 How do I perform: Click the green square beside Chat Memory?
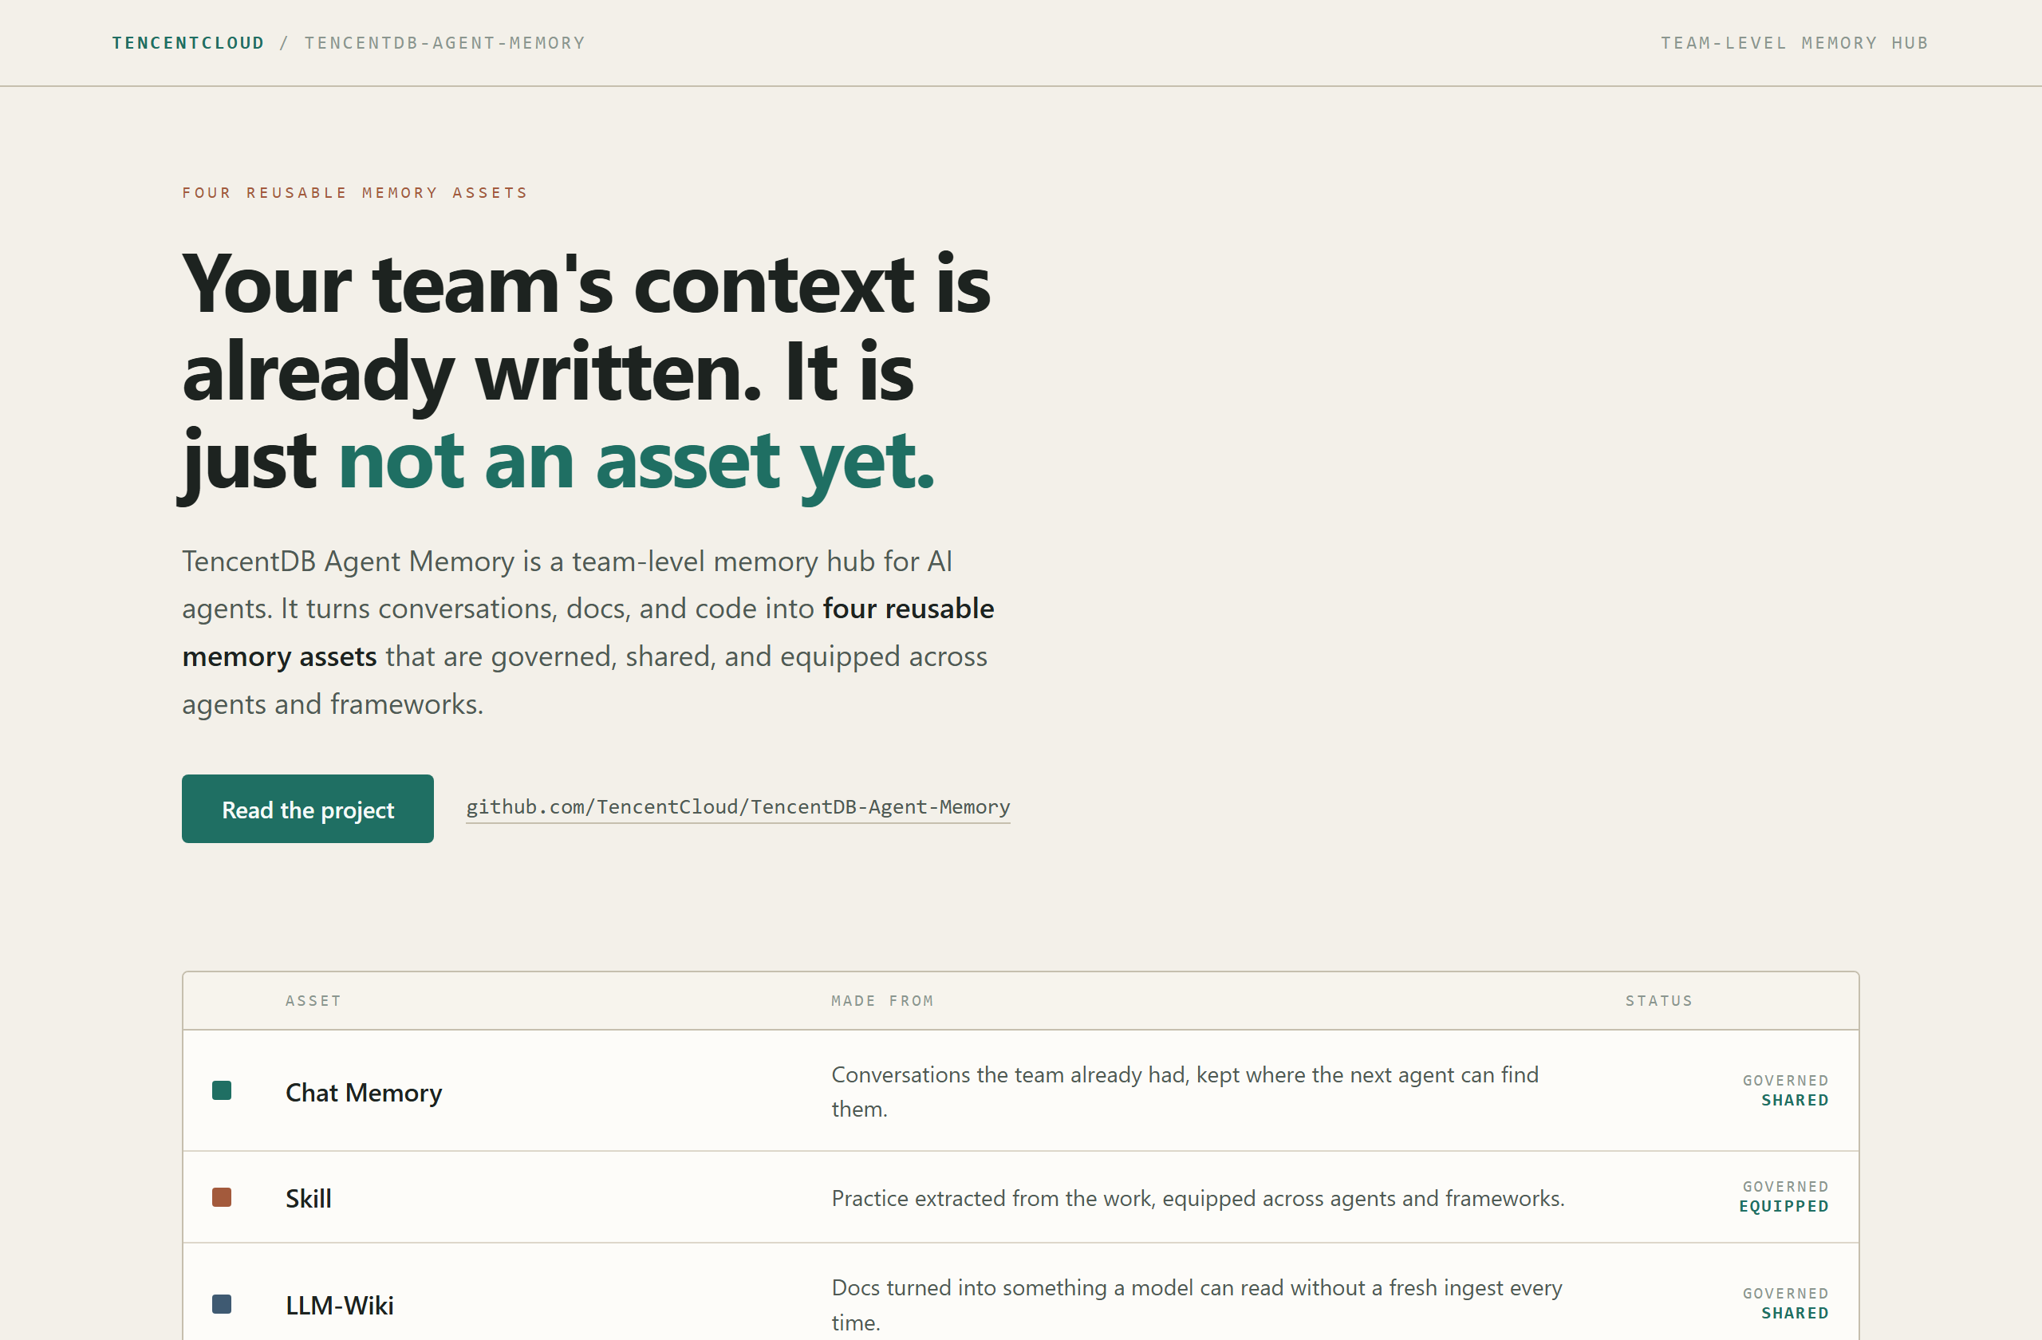tap(222, 1090)
